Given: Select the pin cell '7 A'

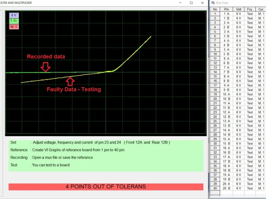Looking at the screenshot, I should [226, 68].
